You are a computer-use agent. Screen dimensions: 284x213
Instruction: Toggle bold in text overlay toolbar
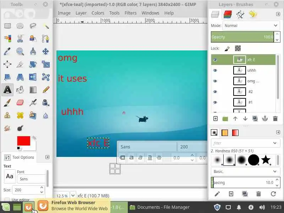click(131, 158)
